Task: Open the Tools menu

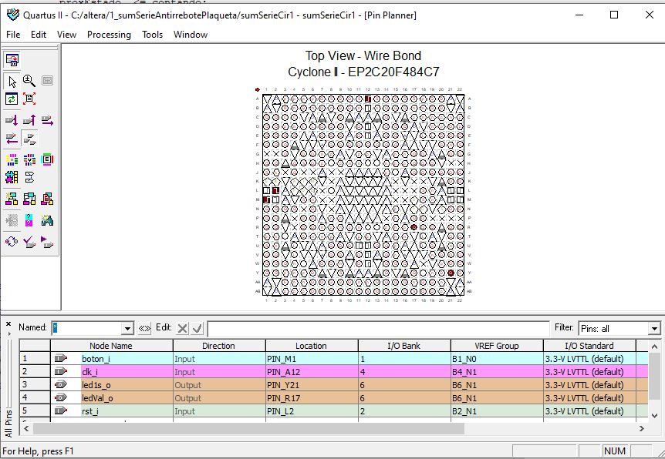Action: pyautogui.click(x=152, y=35)
